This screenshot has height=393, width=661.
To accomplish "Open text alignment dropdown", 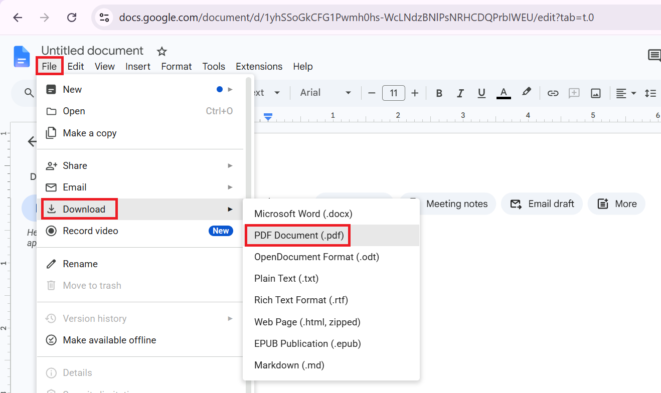I will click(x=626, y=93).
